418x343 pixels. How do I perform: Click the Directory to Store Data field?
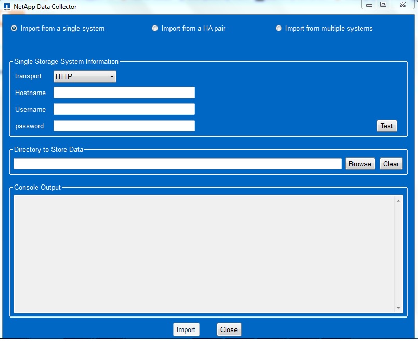coord(177,164)
